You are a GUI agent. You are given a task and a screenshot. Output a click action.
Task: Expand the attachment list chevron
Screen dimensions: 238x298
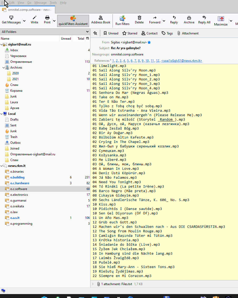[x=93, y=284]
